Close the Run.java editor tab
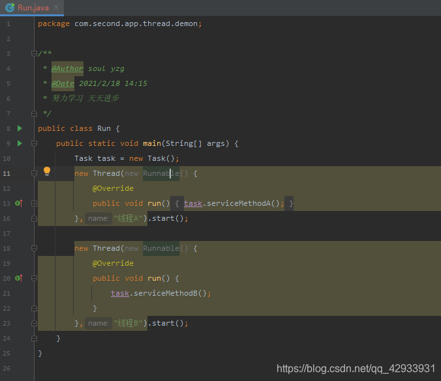This screenshot has height=381, width=441. (56, 7)
